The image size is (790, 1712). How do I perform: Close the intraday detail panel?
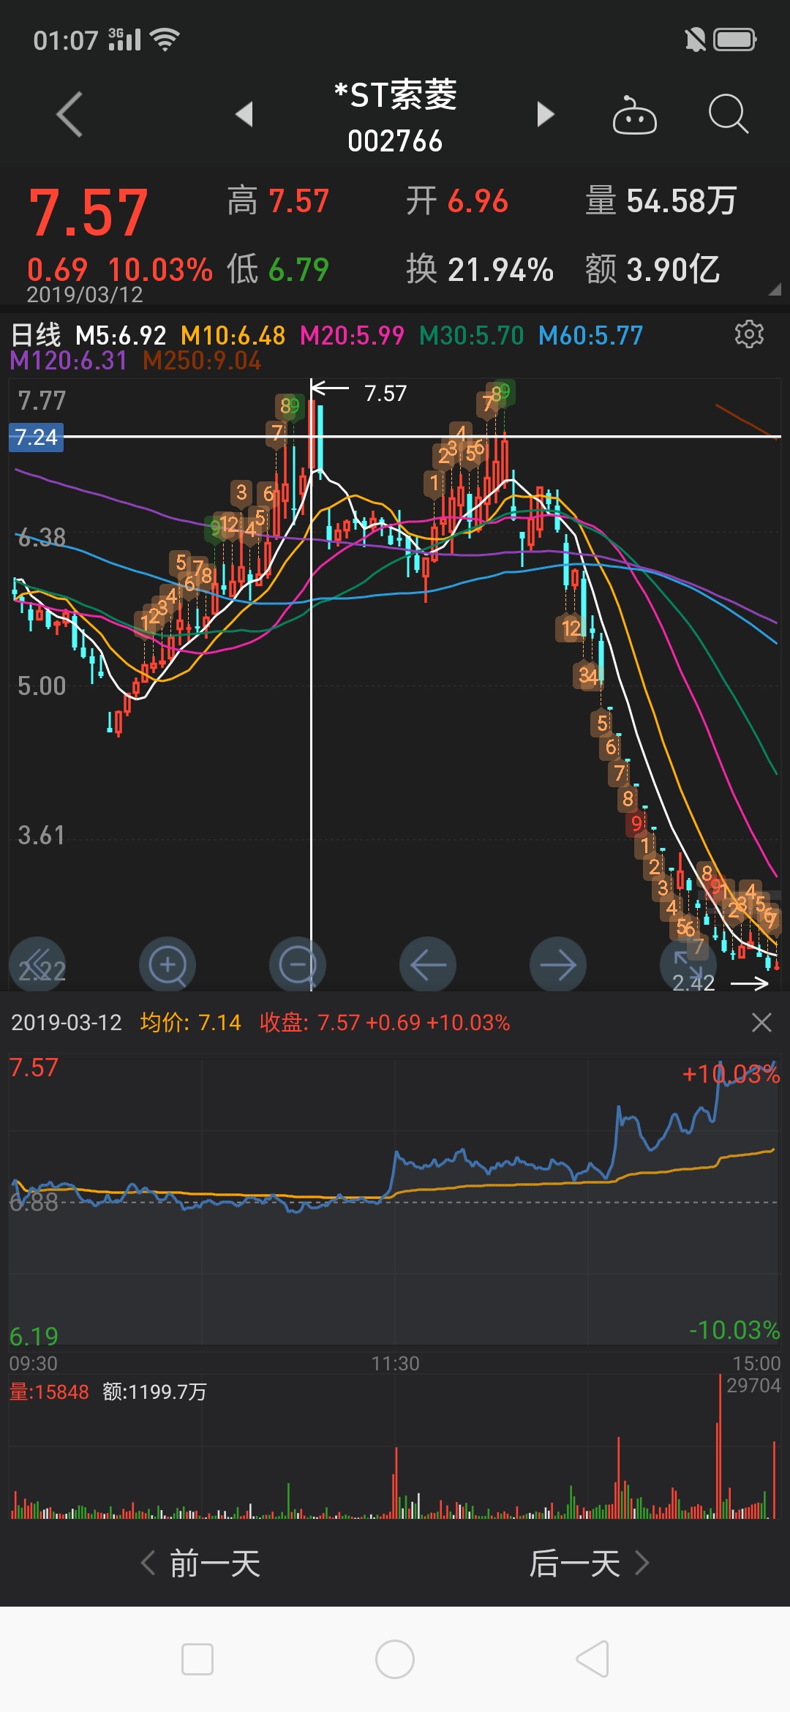(x=761, y=1022)
